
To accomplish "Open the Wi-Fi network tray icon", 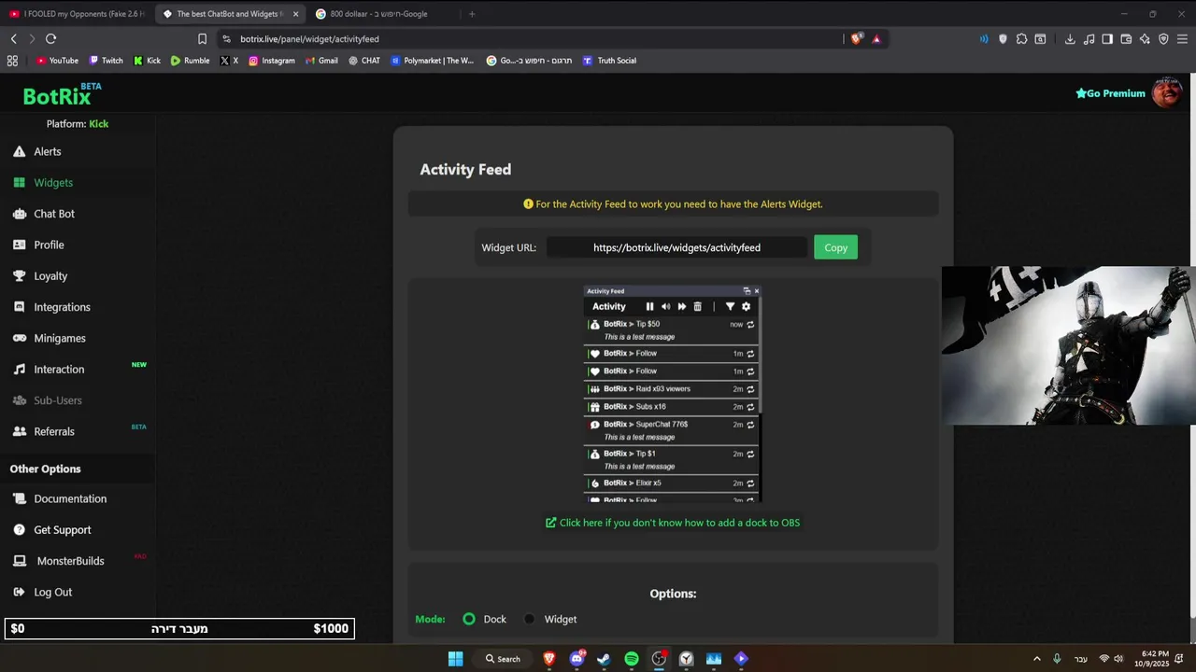I will [1104, 659].
